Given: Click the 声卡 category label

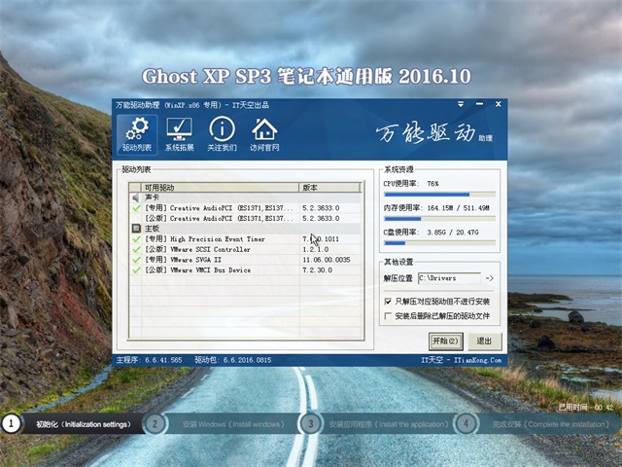Looking at the screenshot, I should click(152, 198).
